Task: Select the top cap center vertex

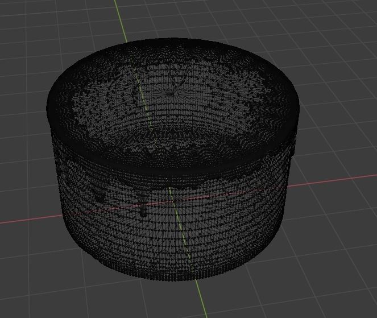Action: pyautogui.click(x=172, y=94)
